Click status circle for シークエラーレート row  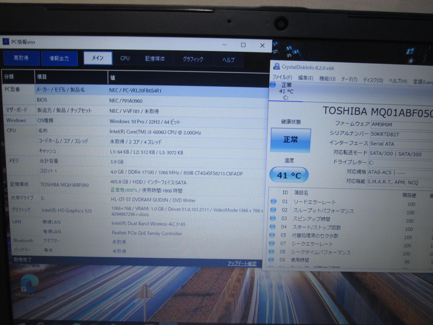click(x=271, y=243)
